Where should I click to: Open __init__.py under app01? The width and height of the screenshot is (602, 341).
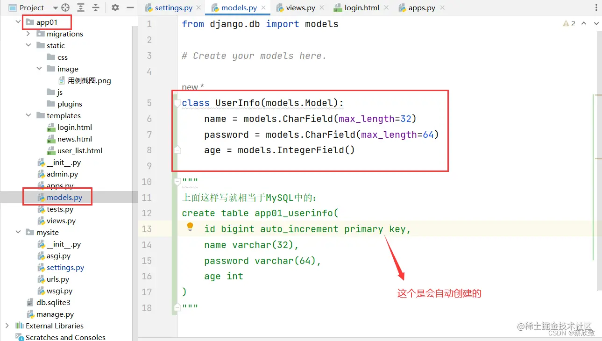pyautogui.click(x=59, y=162)
